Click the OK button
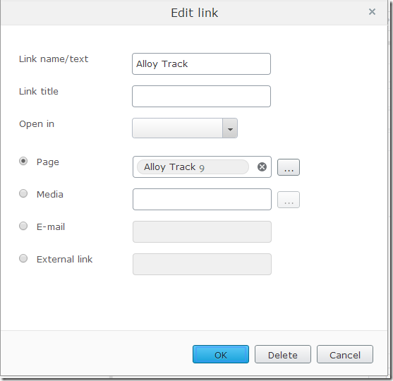This screenshot has width=393, height=381. [x=221, y=354]
